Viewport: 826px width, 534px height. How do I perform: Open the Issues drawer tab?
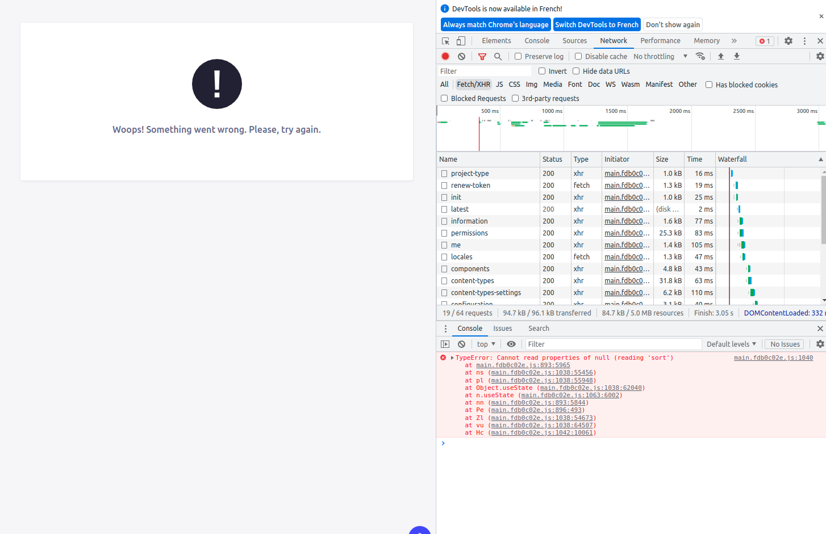503,329
